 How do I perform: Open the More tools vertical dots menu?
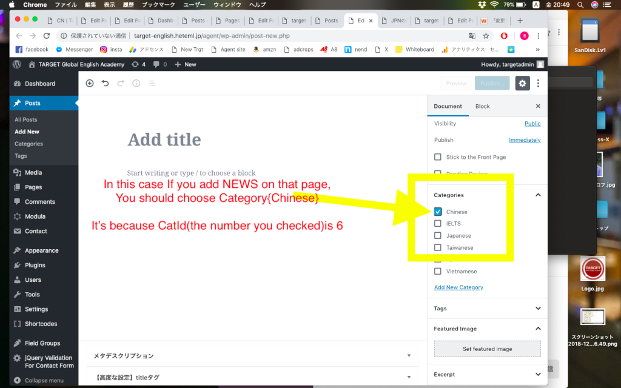pyautogui.click(x=538, y=84)
